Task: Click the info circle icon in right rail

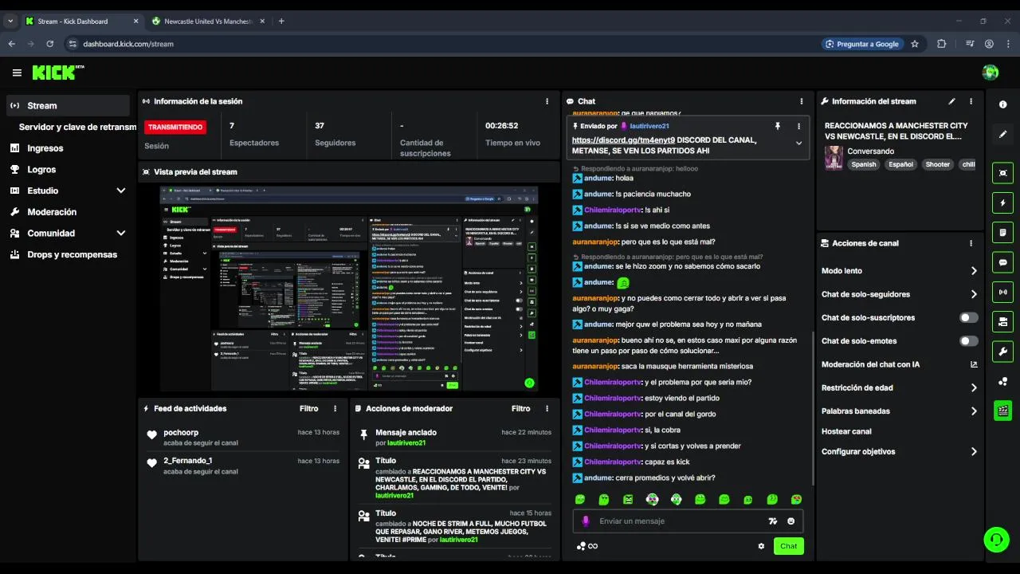Action: (x=1003, y=104)
